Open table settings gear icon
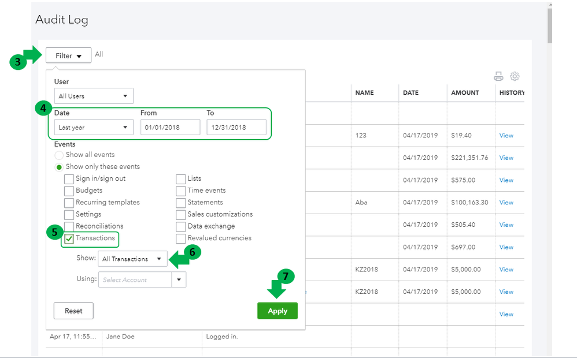Screen dimensions: 577x358 [x=515, y=76]
